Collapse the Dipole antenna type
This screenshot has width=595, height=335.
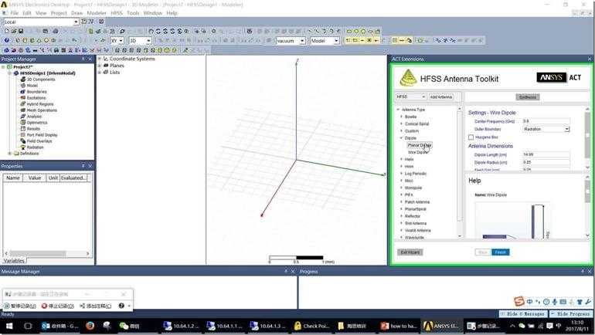click(x=401, y=138)
